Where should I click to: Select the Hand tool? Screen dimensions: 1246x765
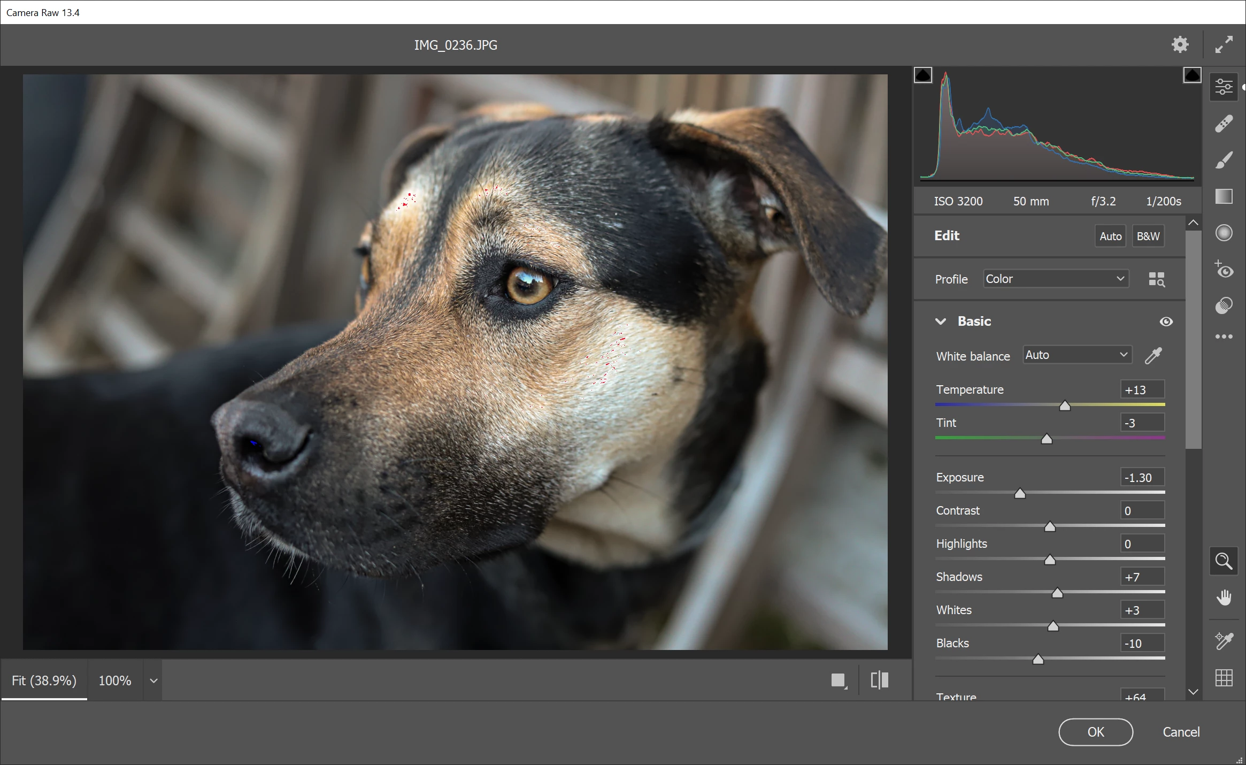click(1224, 598)
